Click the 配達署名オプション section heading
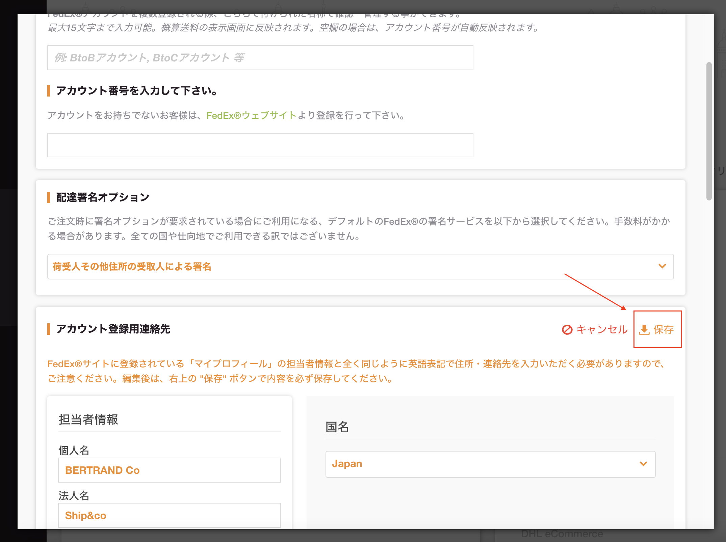726x542 pixels. [103, 197]
